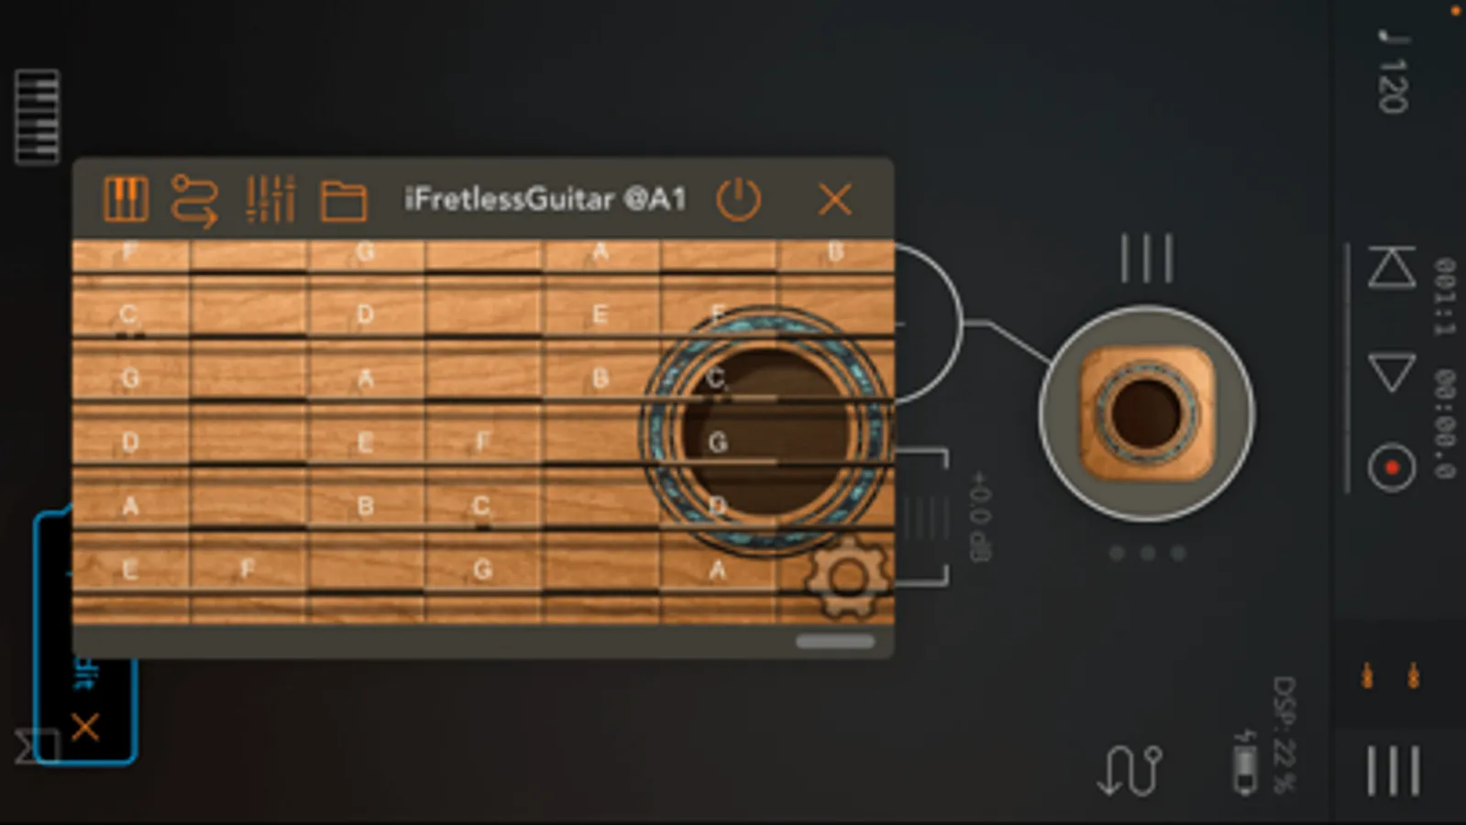Screen dimensions: 1466x825
Task: Open the three-bar menu above guitar node
Action: pyautogui.click(x=1147, y=258)
